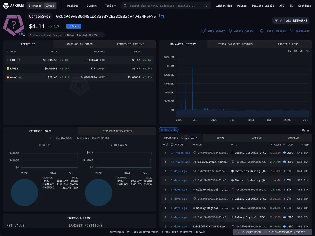Switch to Exchange mode
The height and width of the screenshot is (236, 315).
(x=35, y=6)
